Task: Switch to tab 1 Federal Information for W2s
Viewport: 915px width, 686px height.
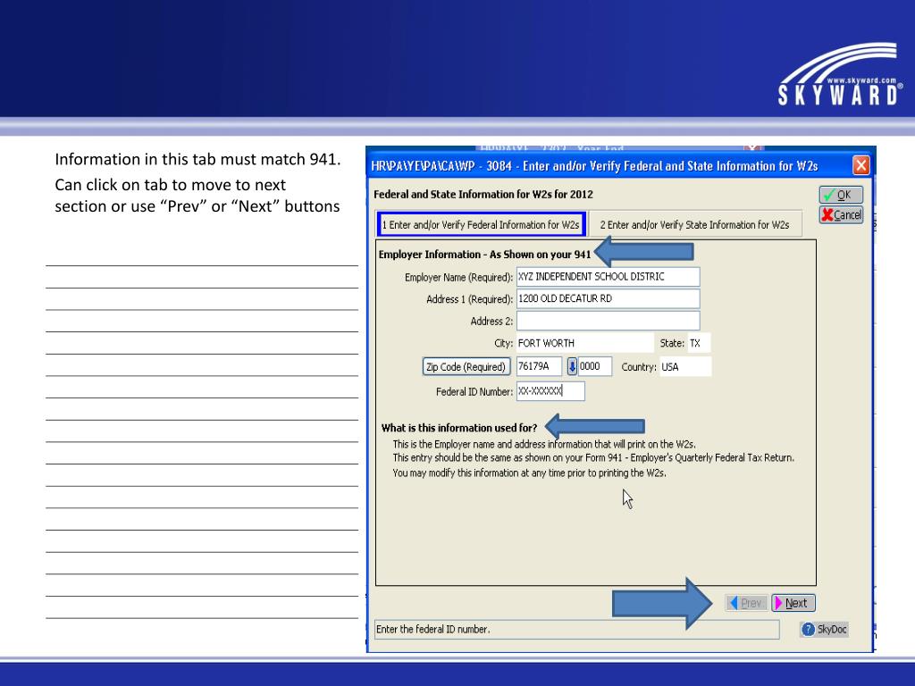Action: pyautogui.click(x=481, y=224)
